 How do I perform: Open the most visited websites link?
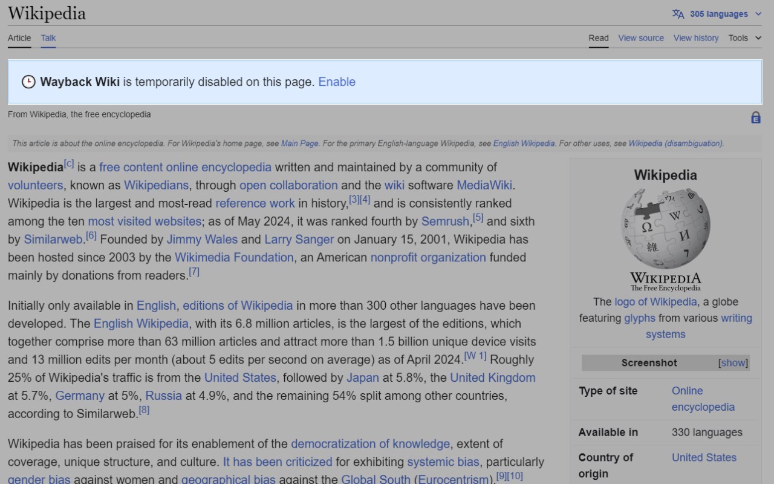pos(145,221)
